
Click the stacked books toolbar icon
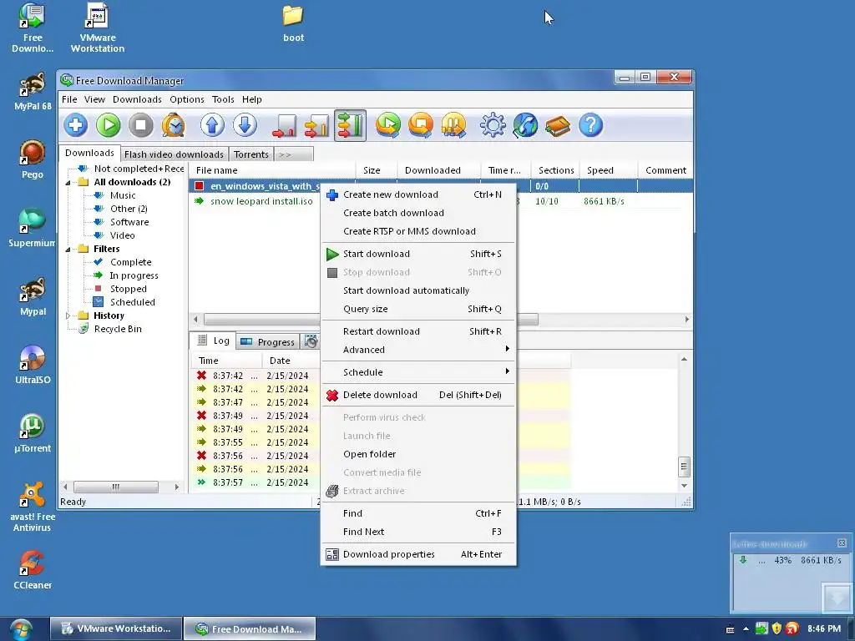(558, 126)
